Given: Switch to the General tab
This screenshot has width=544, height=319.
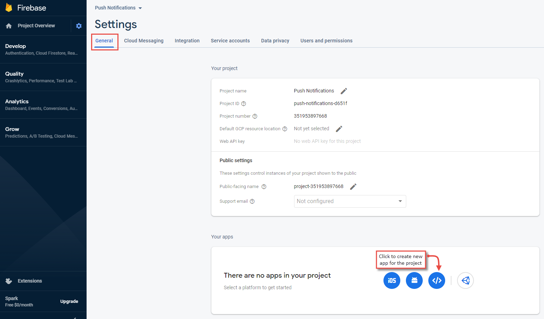Looking at the screenshot, I should click(x=104, y=41).
